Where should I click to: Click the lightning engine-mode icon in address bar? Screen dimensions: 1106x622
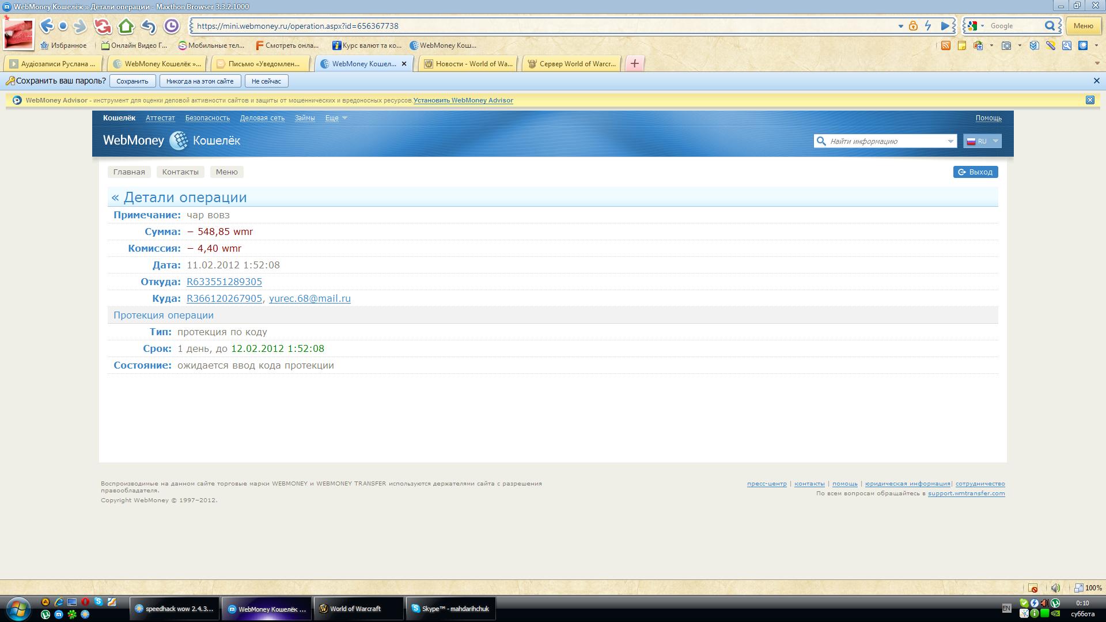[928, 26]
